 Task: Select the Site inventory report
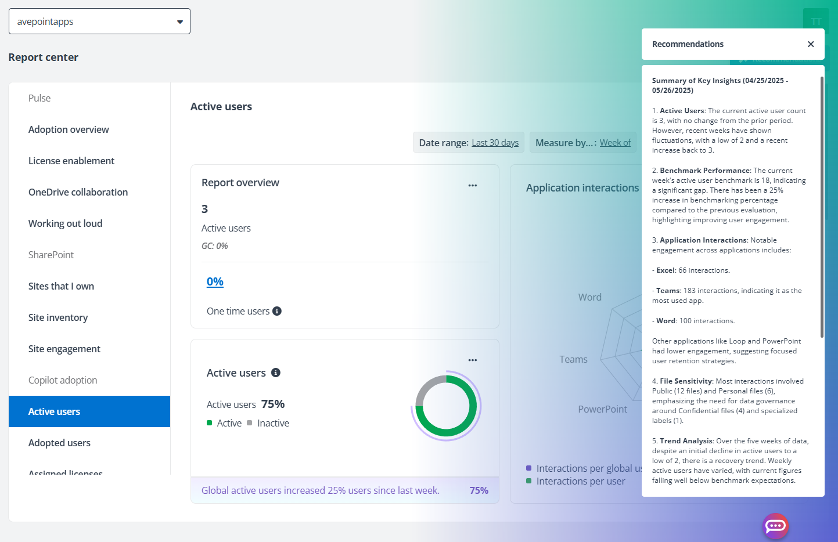coord(58,317)
